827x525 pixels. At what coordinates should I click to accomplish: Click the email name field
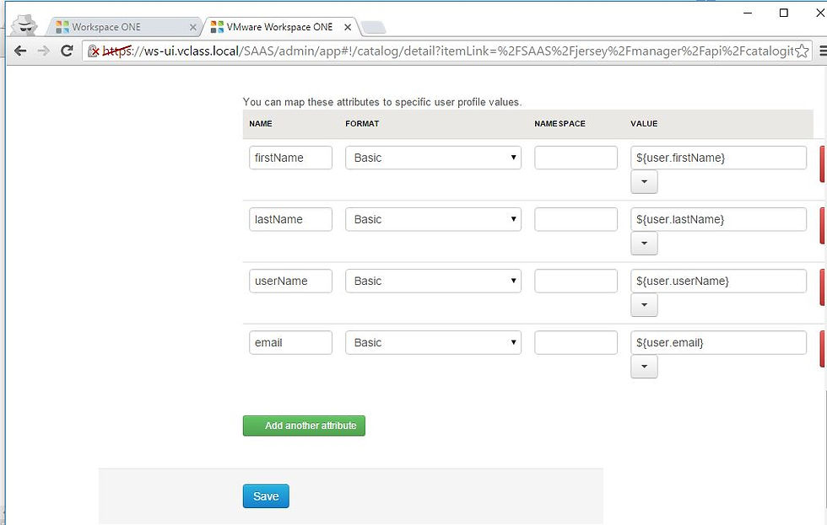click(x=290, y=342)
